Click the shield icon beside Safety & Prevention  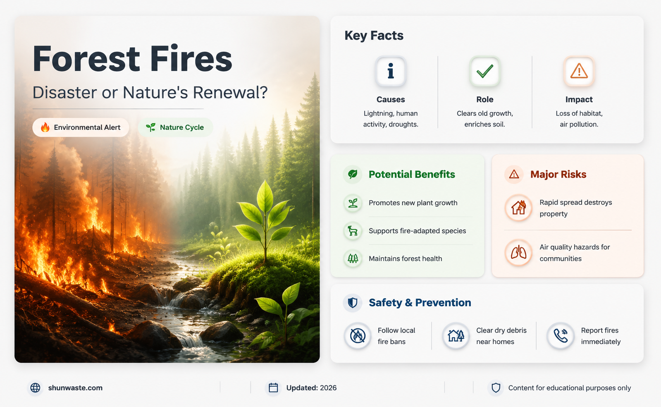[353, 303]
